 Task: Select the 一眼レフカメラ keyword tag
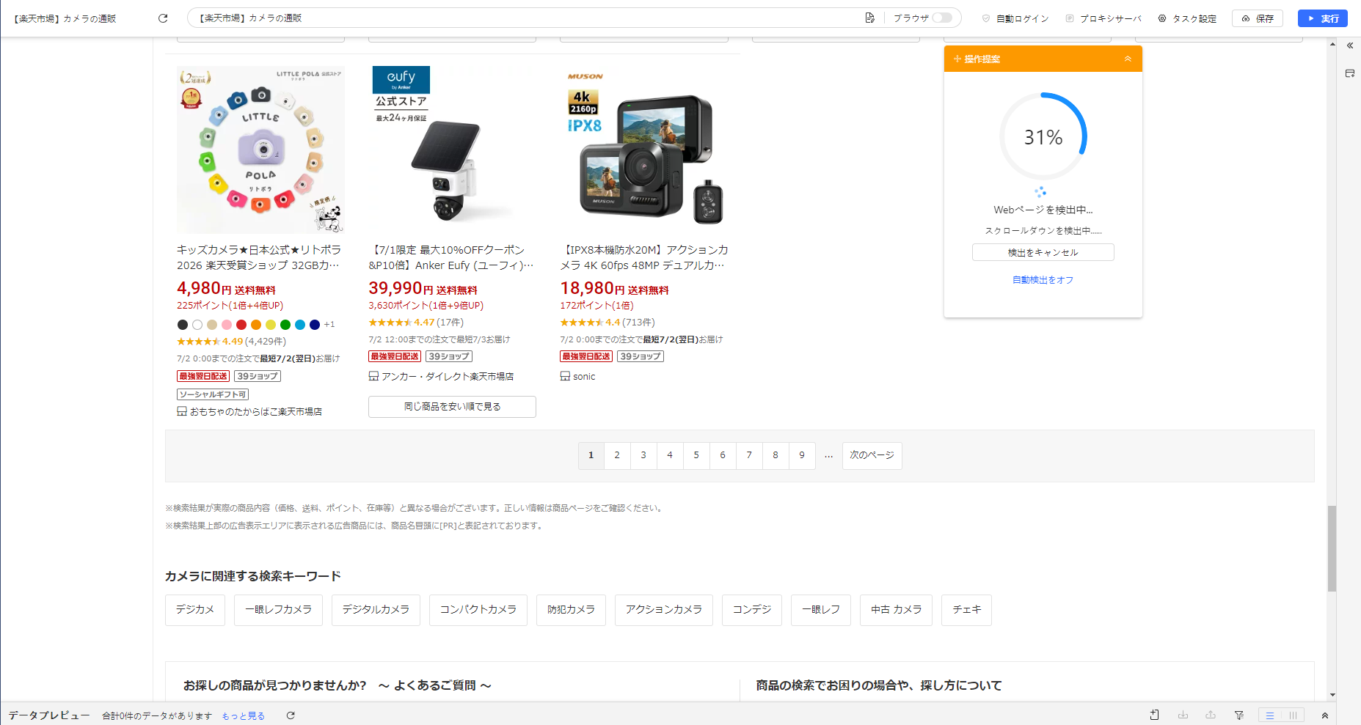point(278,610)
